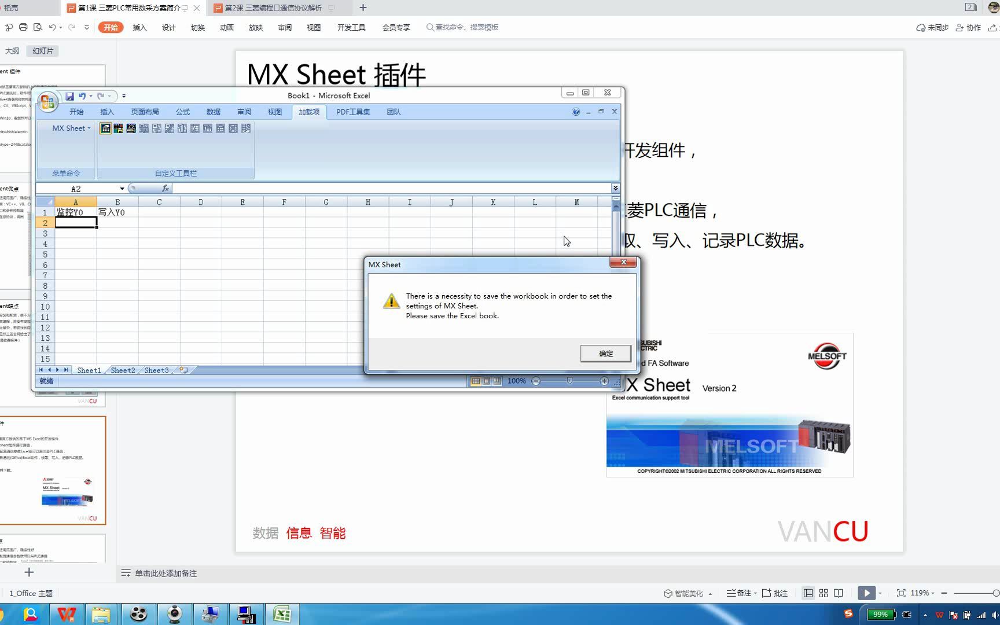The width and height of the screenshot is (1000, 625).
Task: Click the first MX Sheet toolbar icon
Action: click(105, 128)
